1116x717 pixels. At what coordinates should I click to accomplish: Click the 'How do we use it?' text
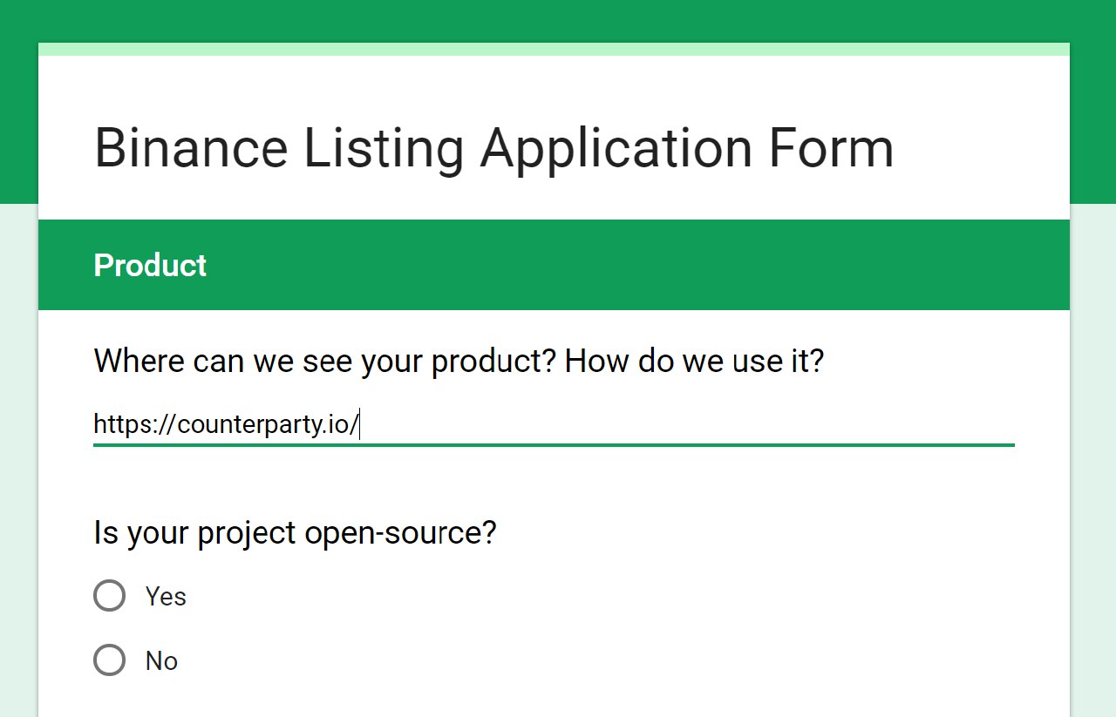click(x=694, y=361)
